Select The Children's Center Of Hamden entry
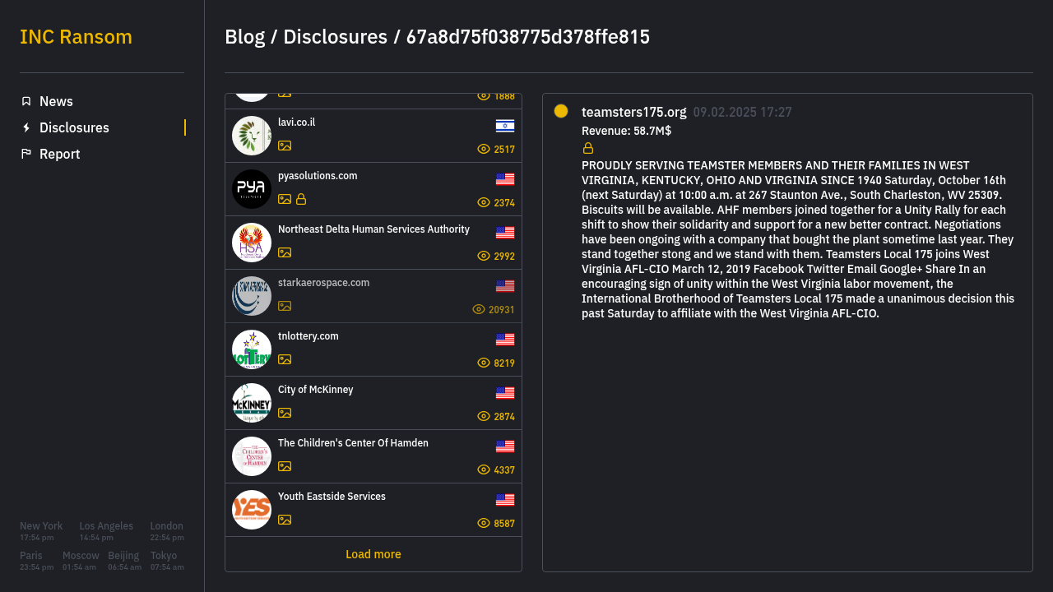Viewport: 1053px width, 592px height. pyautogui.click(x=353, y=443)
